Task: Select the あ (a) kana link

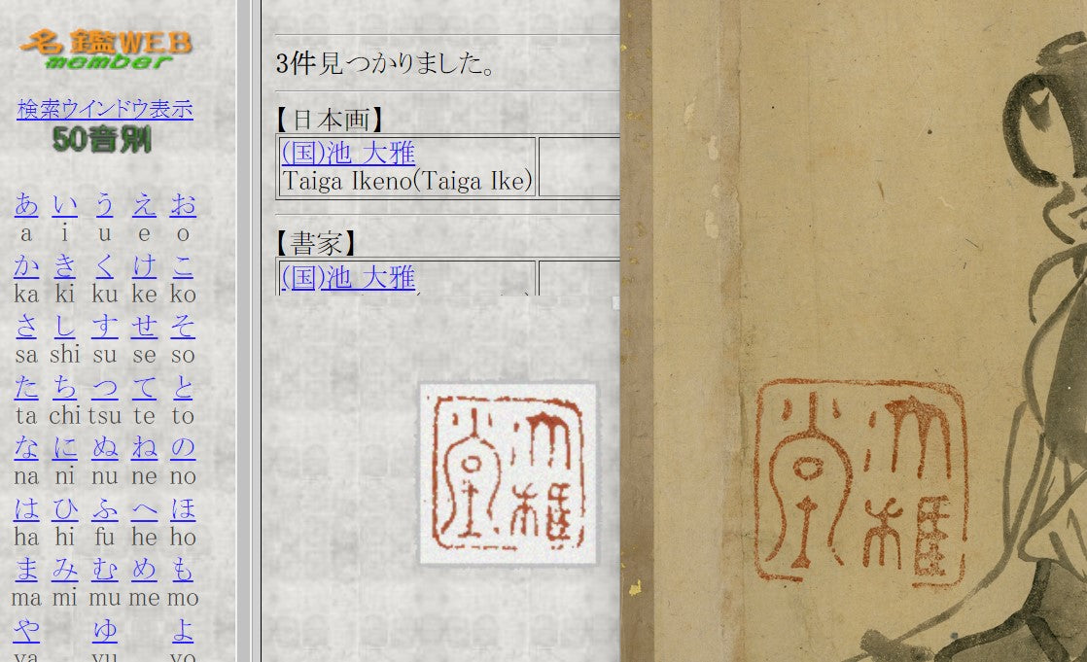Action: 26,204
